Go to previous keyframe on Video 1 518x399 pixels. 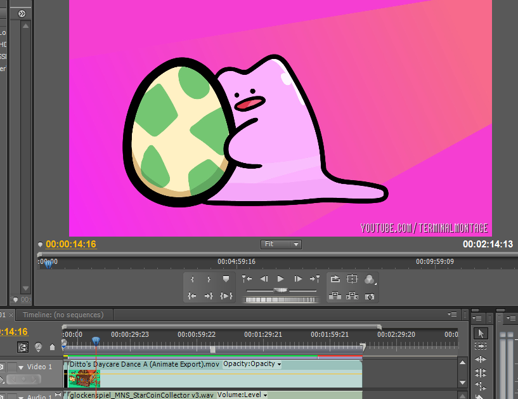14,379
